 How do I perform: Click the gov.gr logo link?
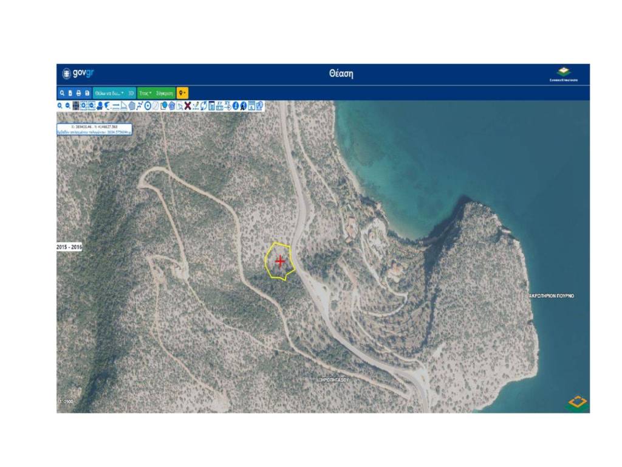pos(78,74)
